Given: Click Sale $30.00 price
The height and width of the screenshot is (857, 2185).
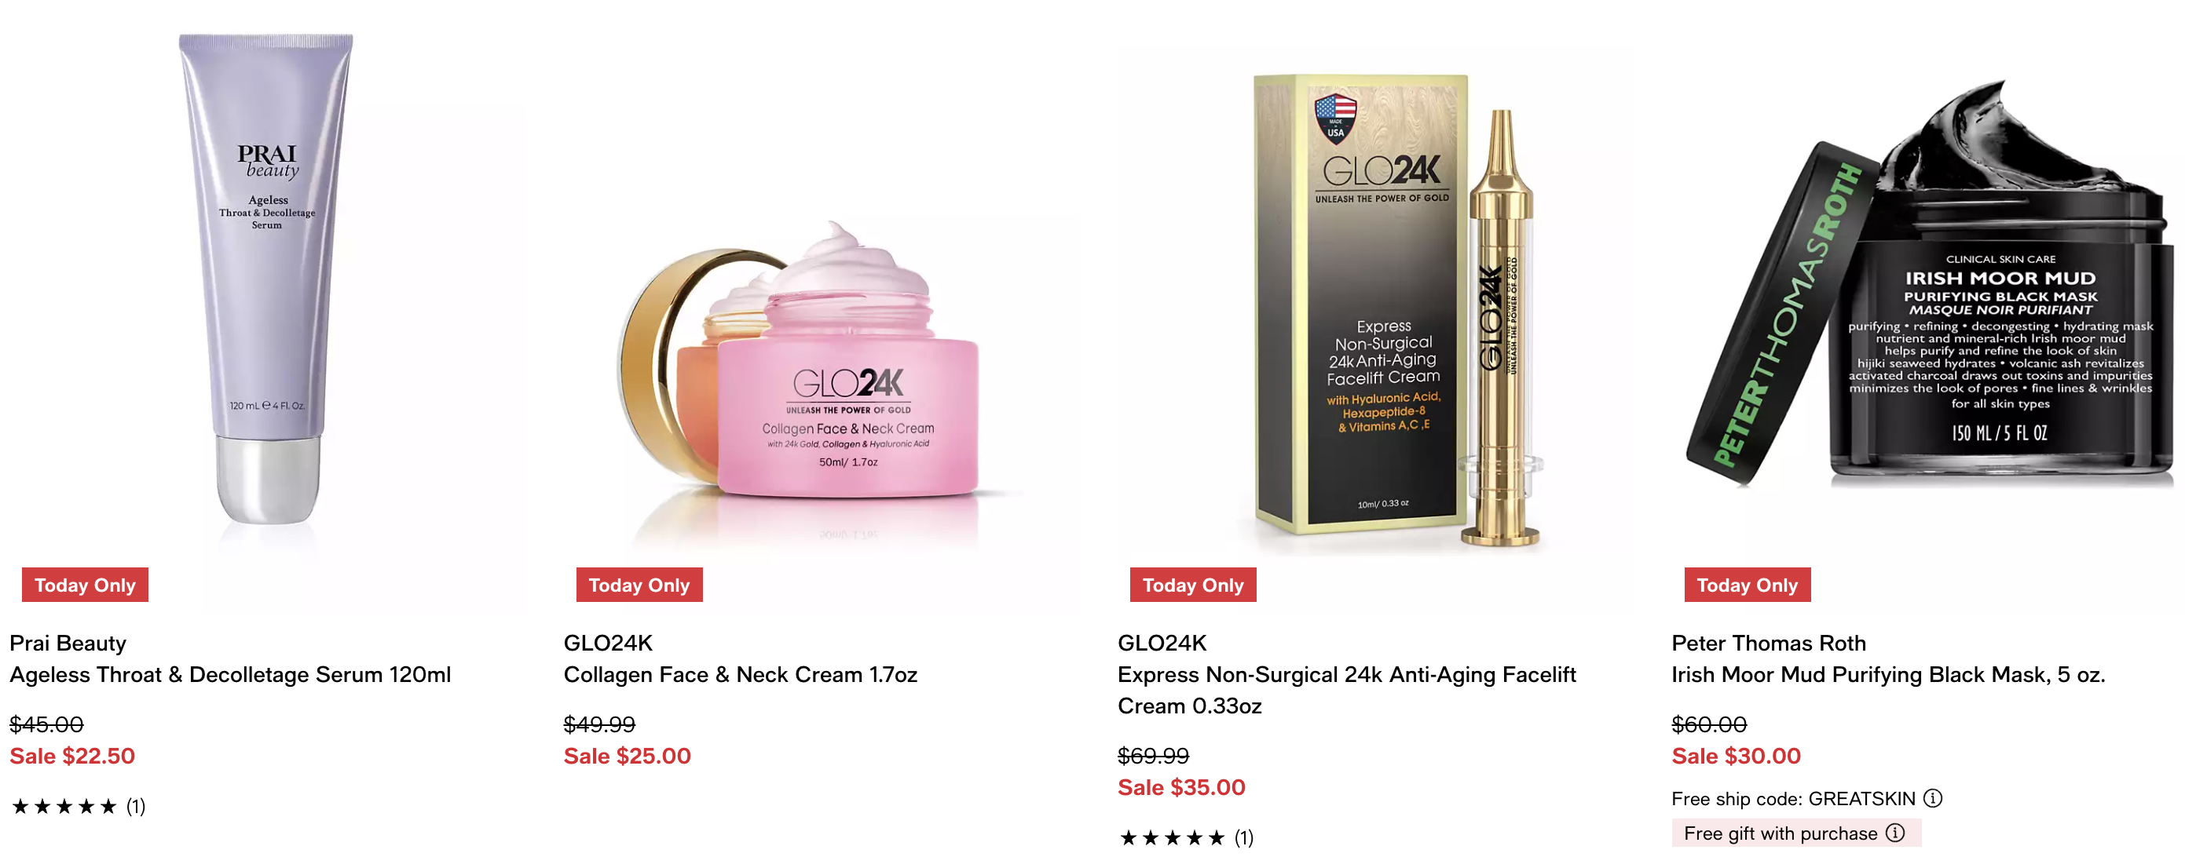Looking at the screenshot, I should click(1736, 756).
